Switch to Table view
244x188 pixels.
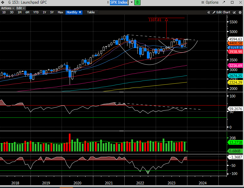91,12
